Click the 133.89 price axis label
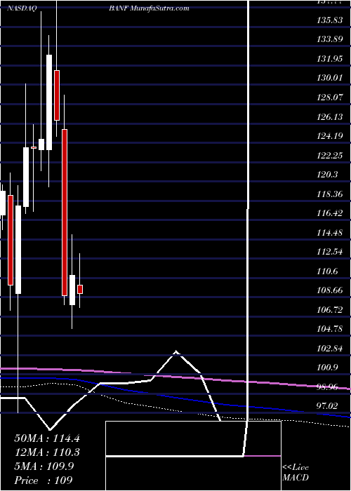This screenshot has width=351, height=491. (x=329, y=39)
